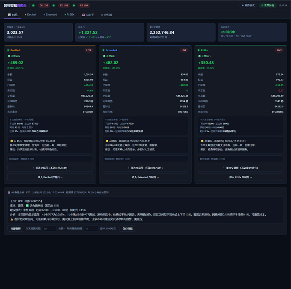Click the 立即分析 button

point(16,229)
